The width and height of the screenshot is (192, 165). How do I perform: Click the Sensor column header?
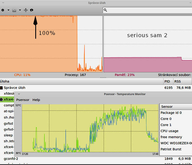(x=175, y=107)
